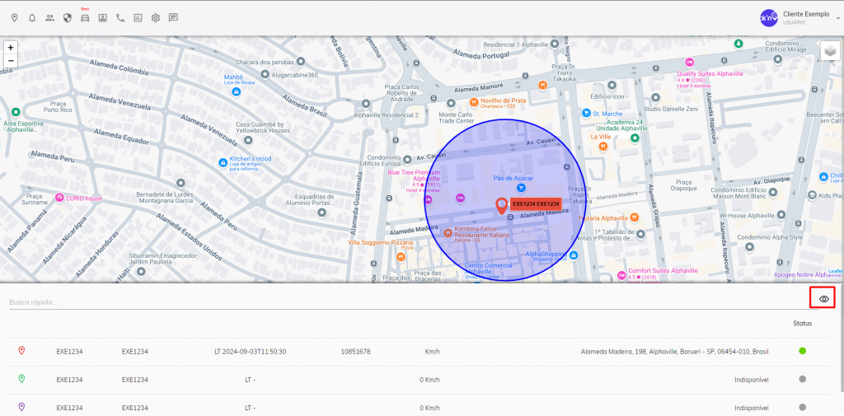Open the contact card section

tap(102, 18)
